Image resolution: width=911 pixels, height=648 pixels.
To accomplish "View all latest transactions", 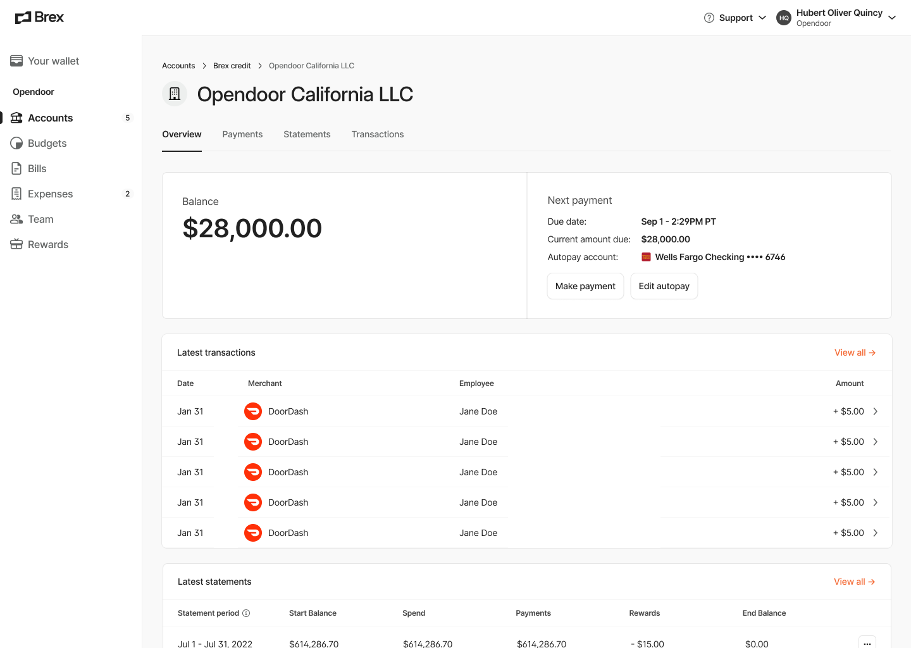I will 855,352.
